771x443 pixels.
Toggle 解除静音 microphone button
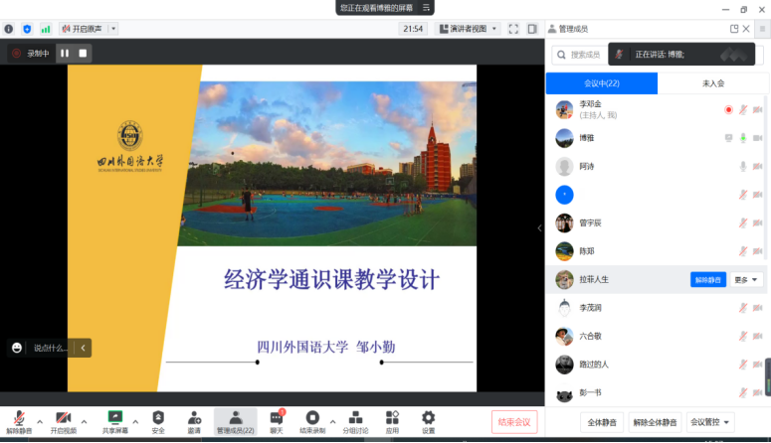[x=18, y=417]
